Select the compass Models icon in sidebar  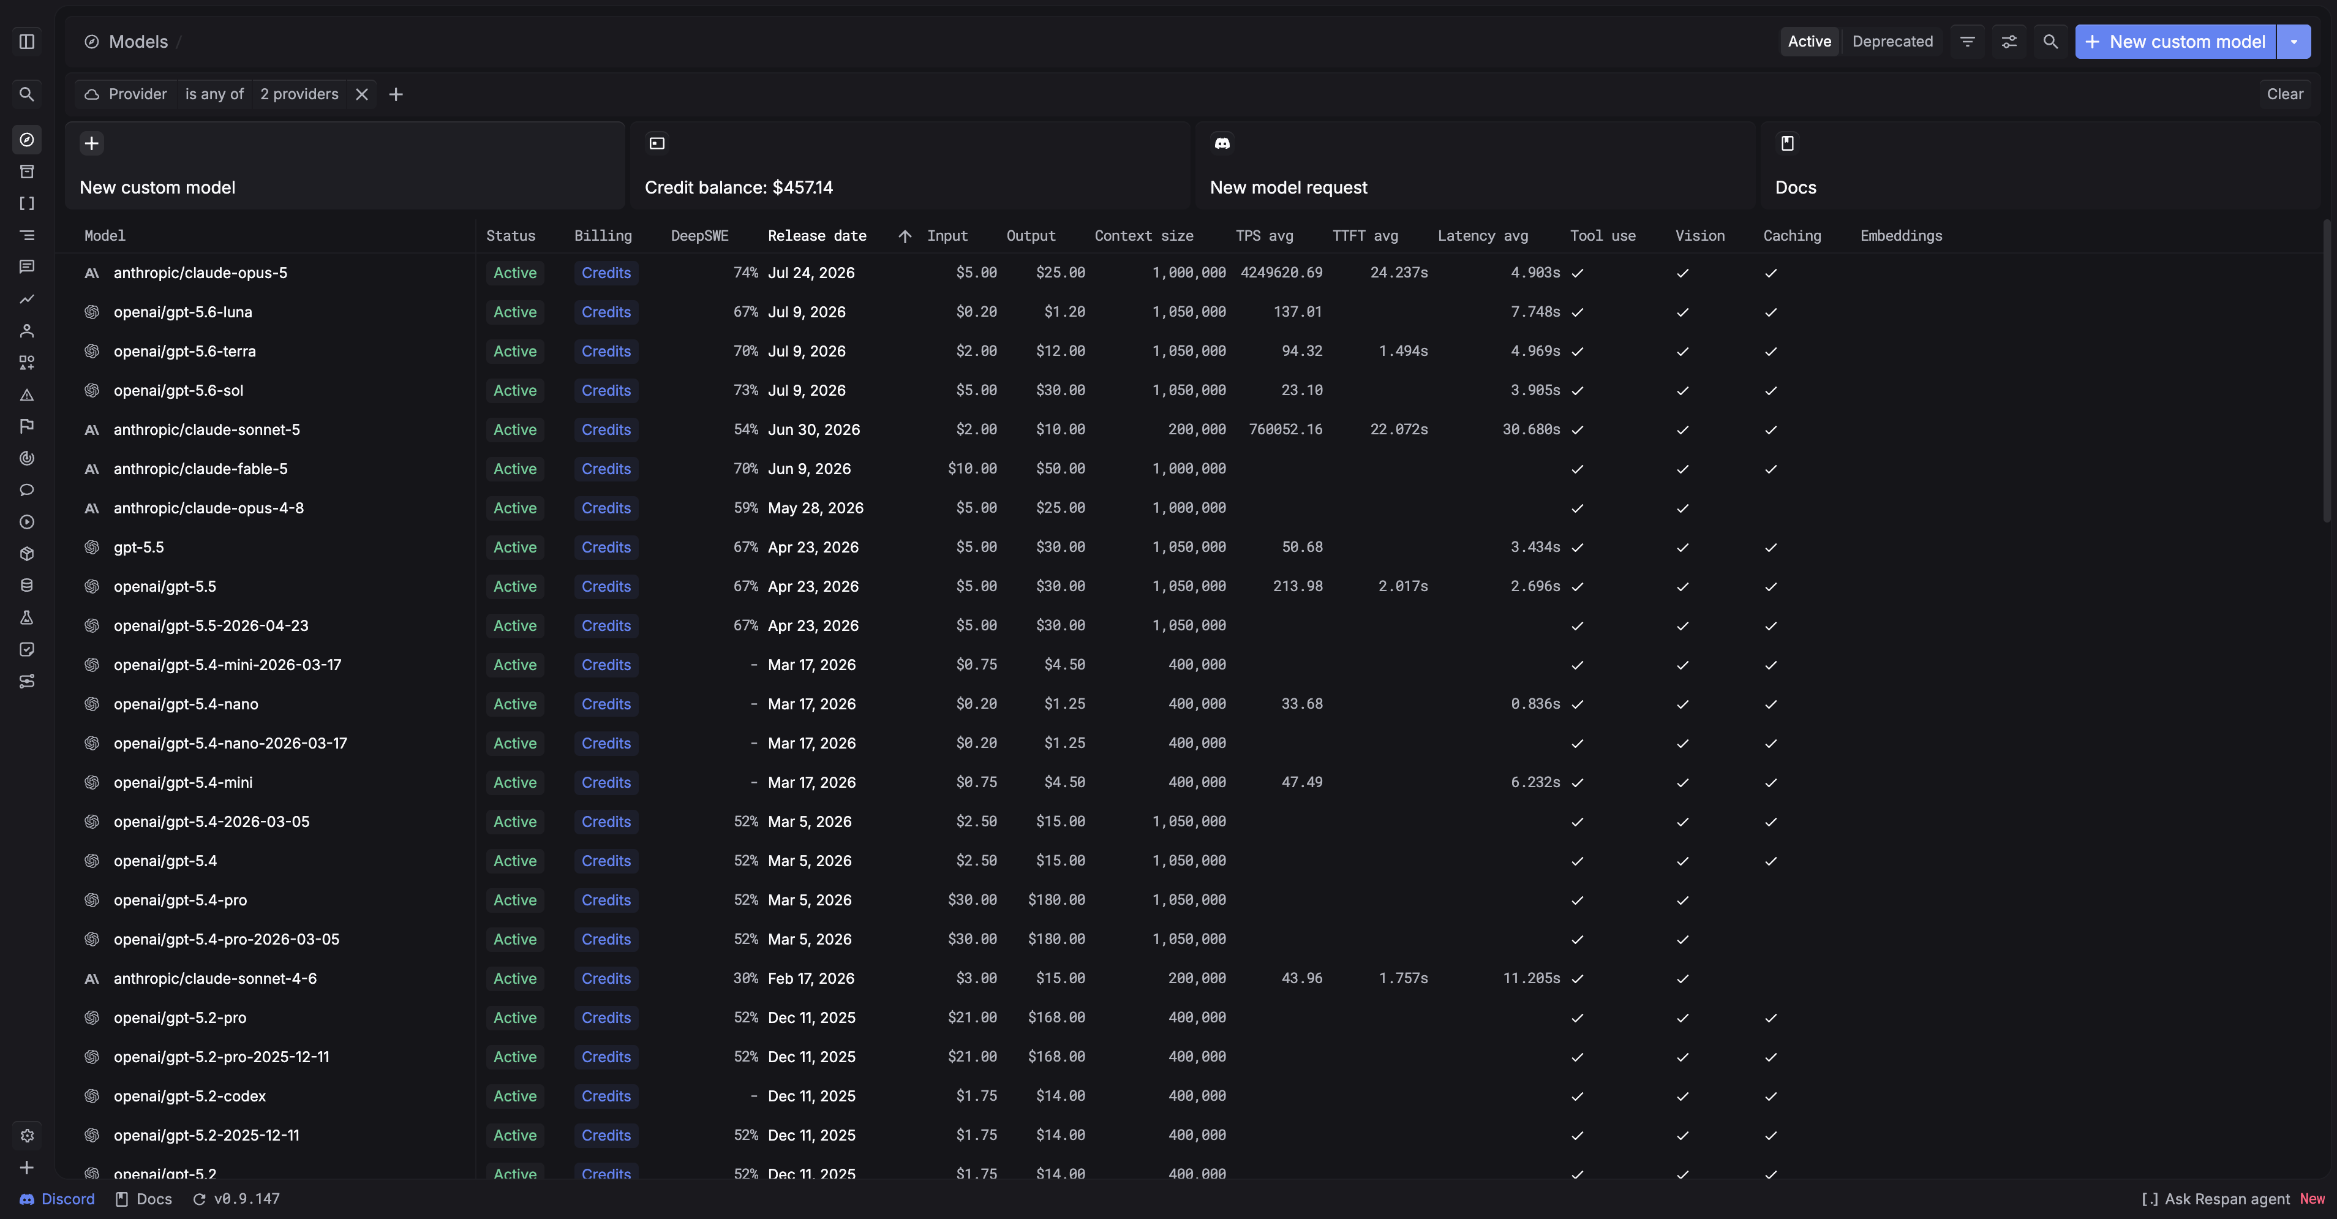(27, 140)
